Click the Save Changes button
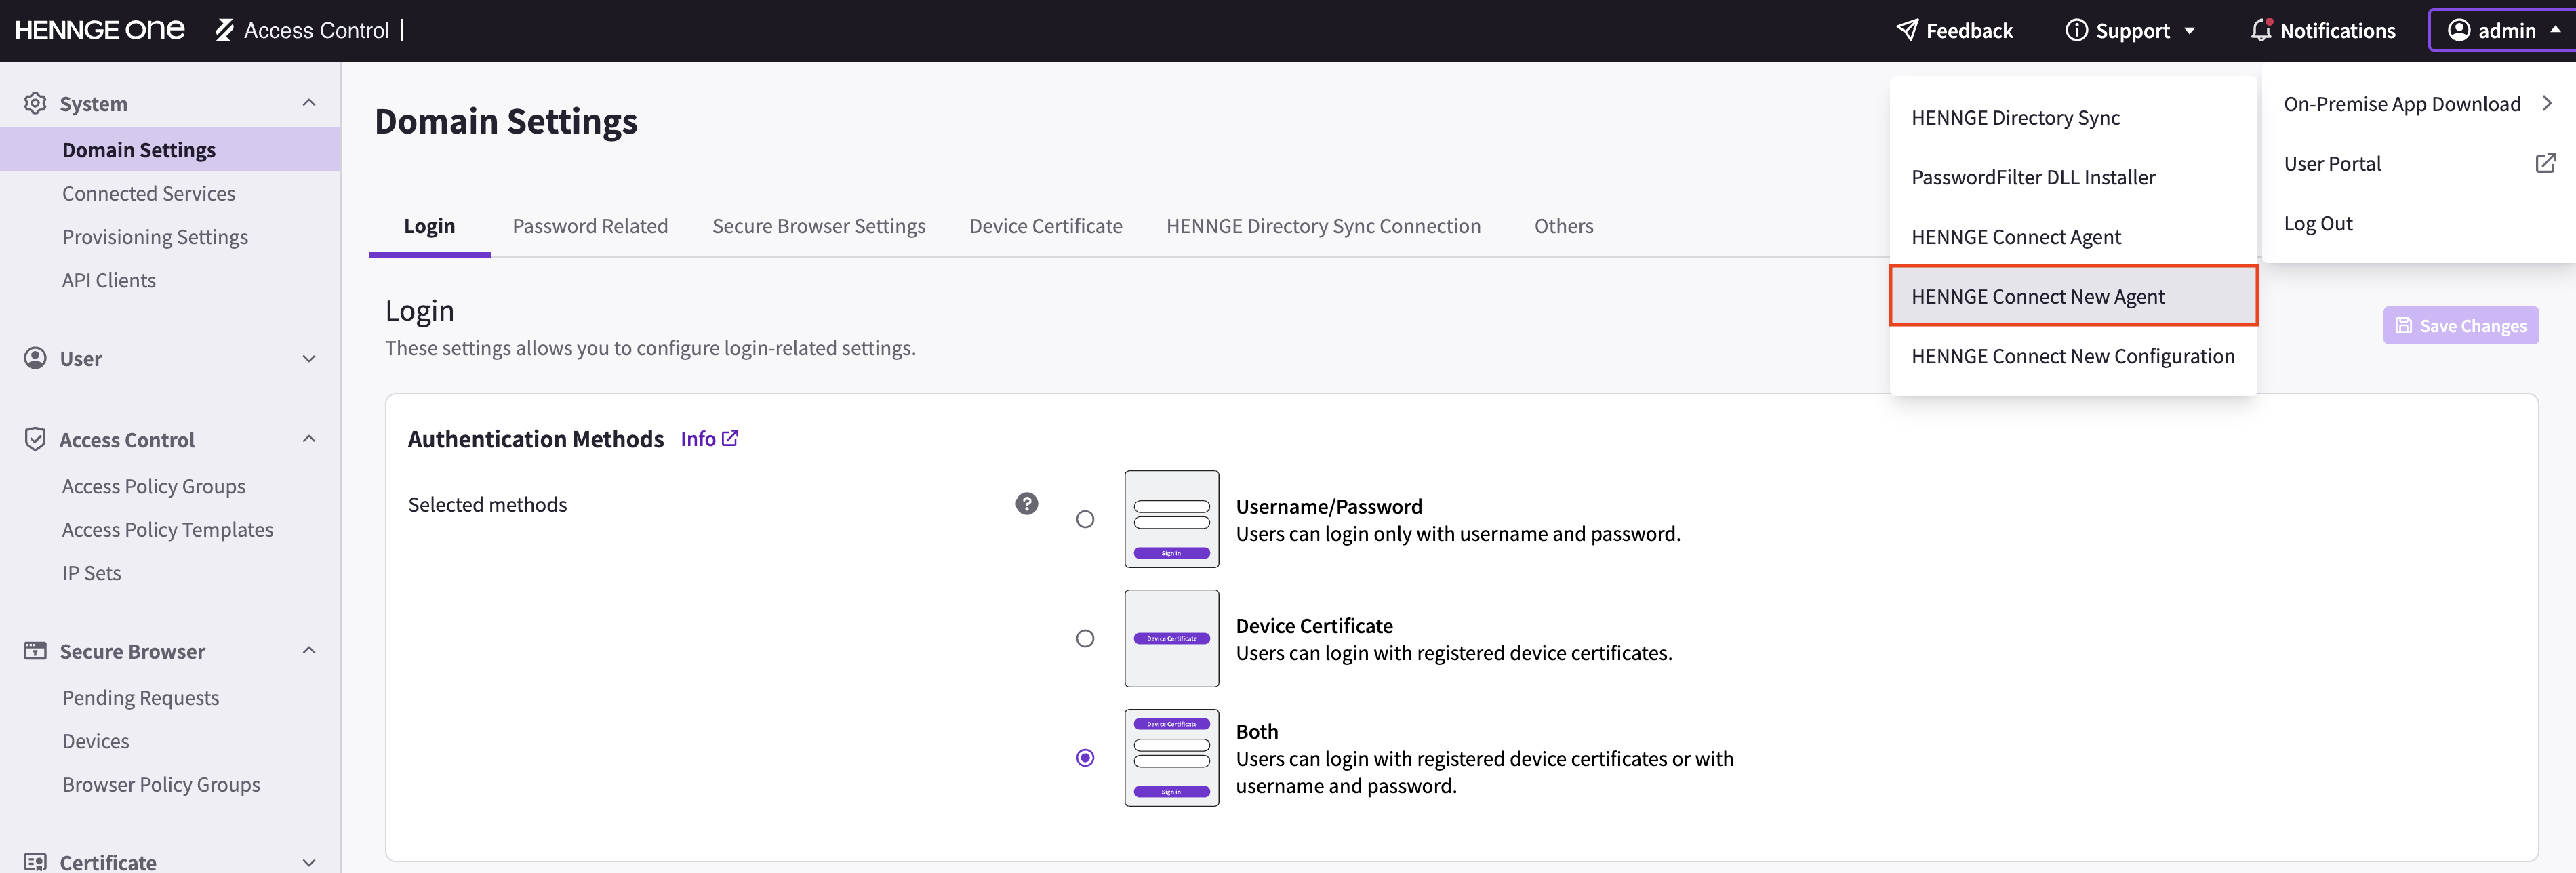Screen dimensions: 2576x873 pos(2460,326)
